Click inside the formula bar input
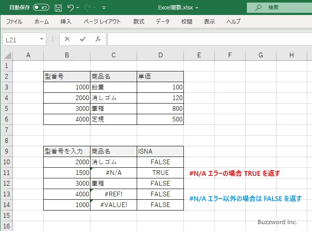The image size is (312, 231). click(210, 39)
